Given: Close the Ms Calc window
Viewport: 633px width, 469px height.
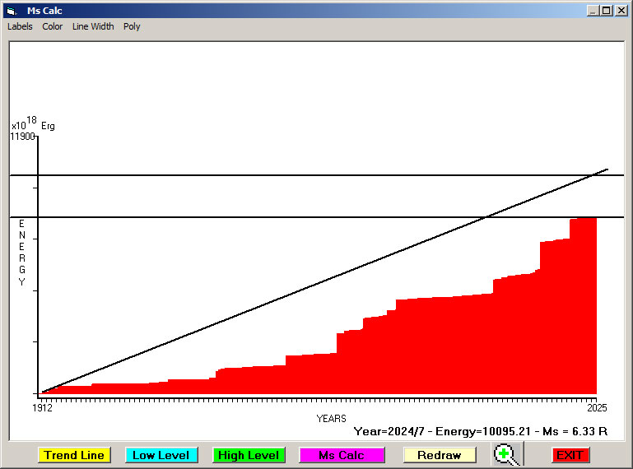Looking at the screenshot, I should (x=621, y=11).
